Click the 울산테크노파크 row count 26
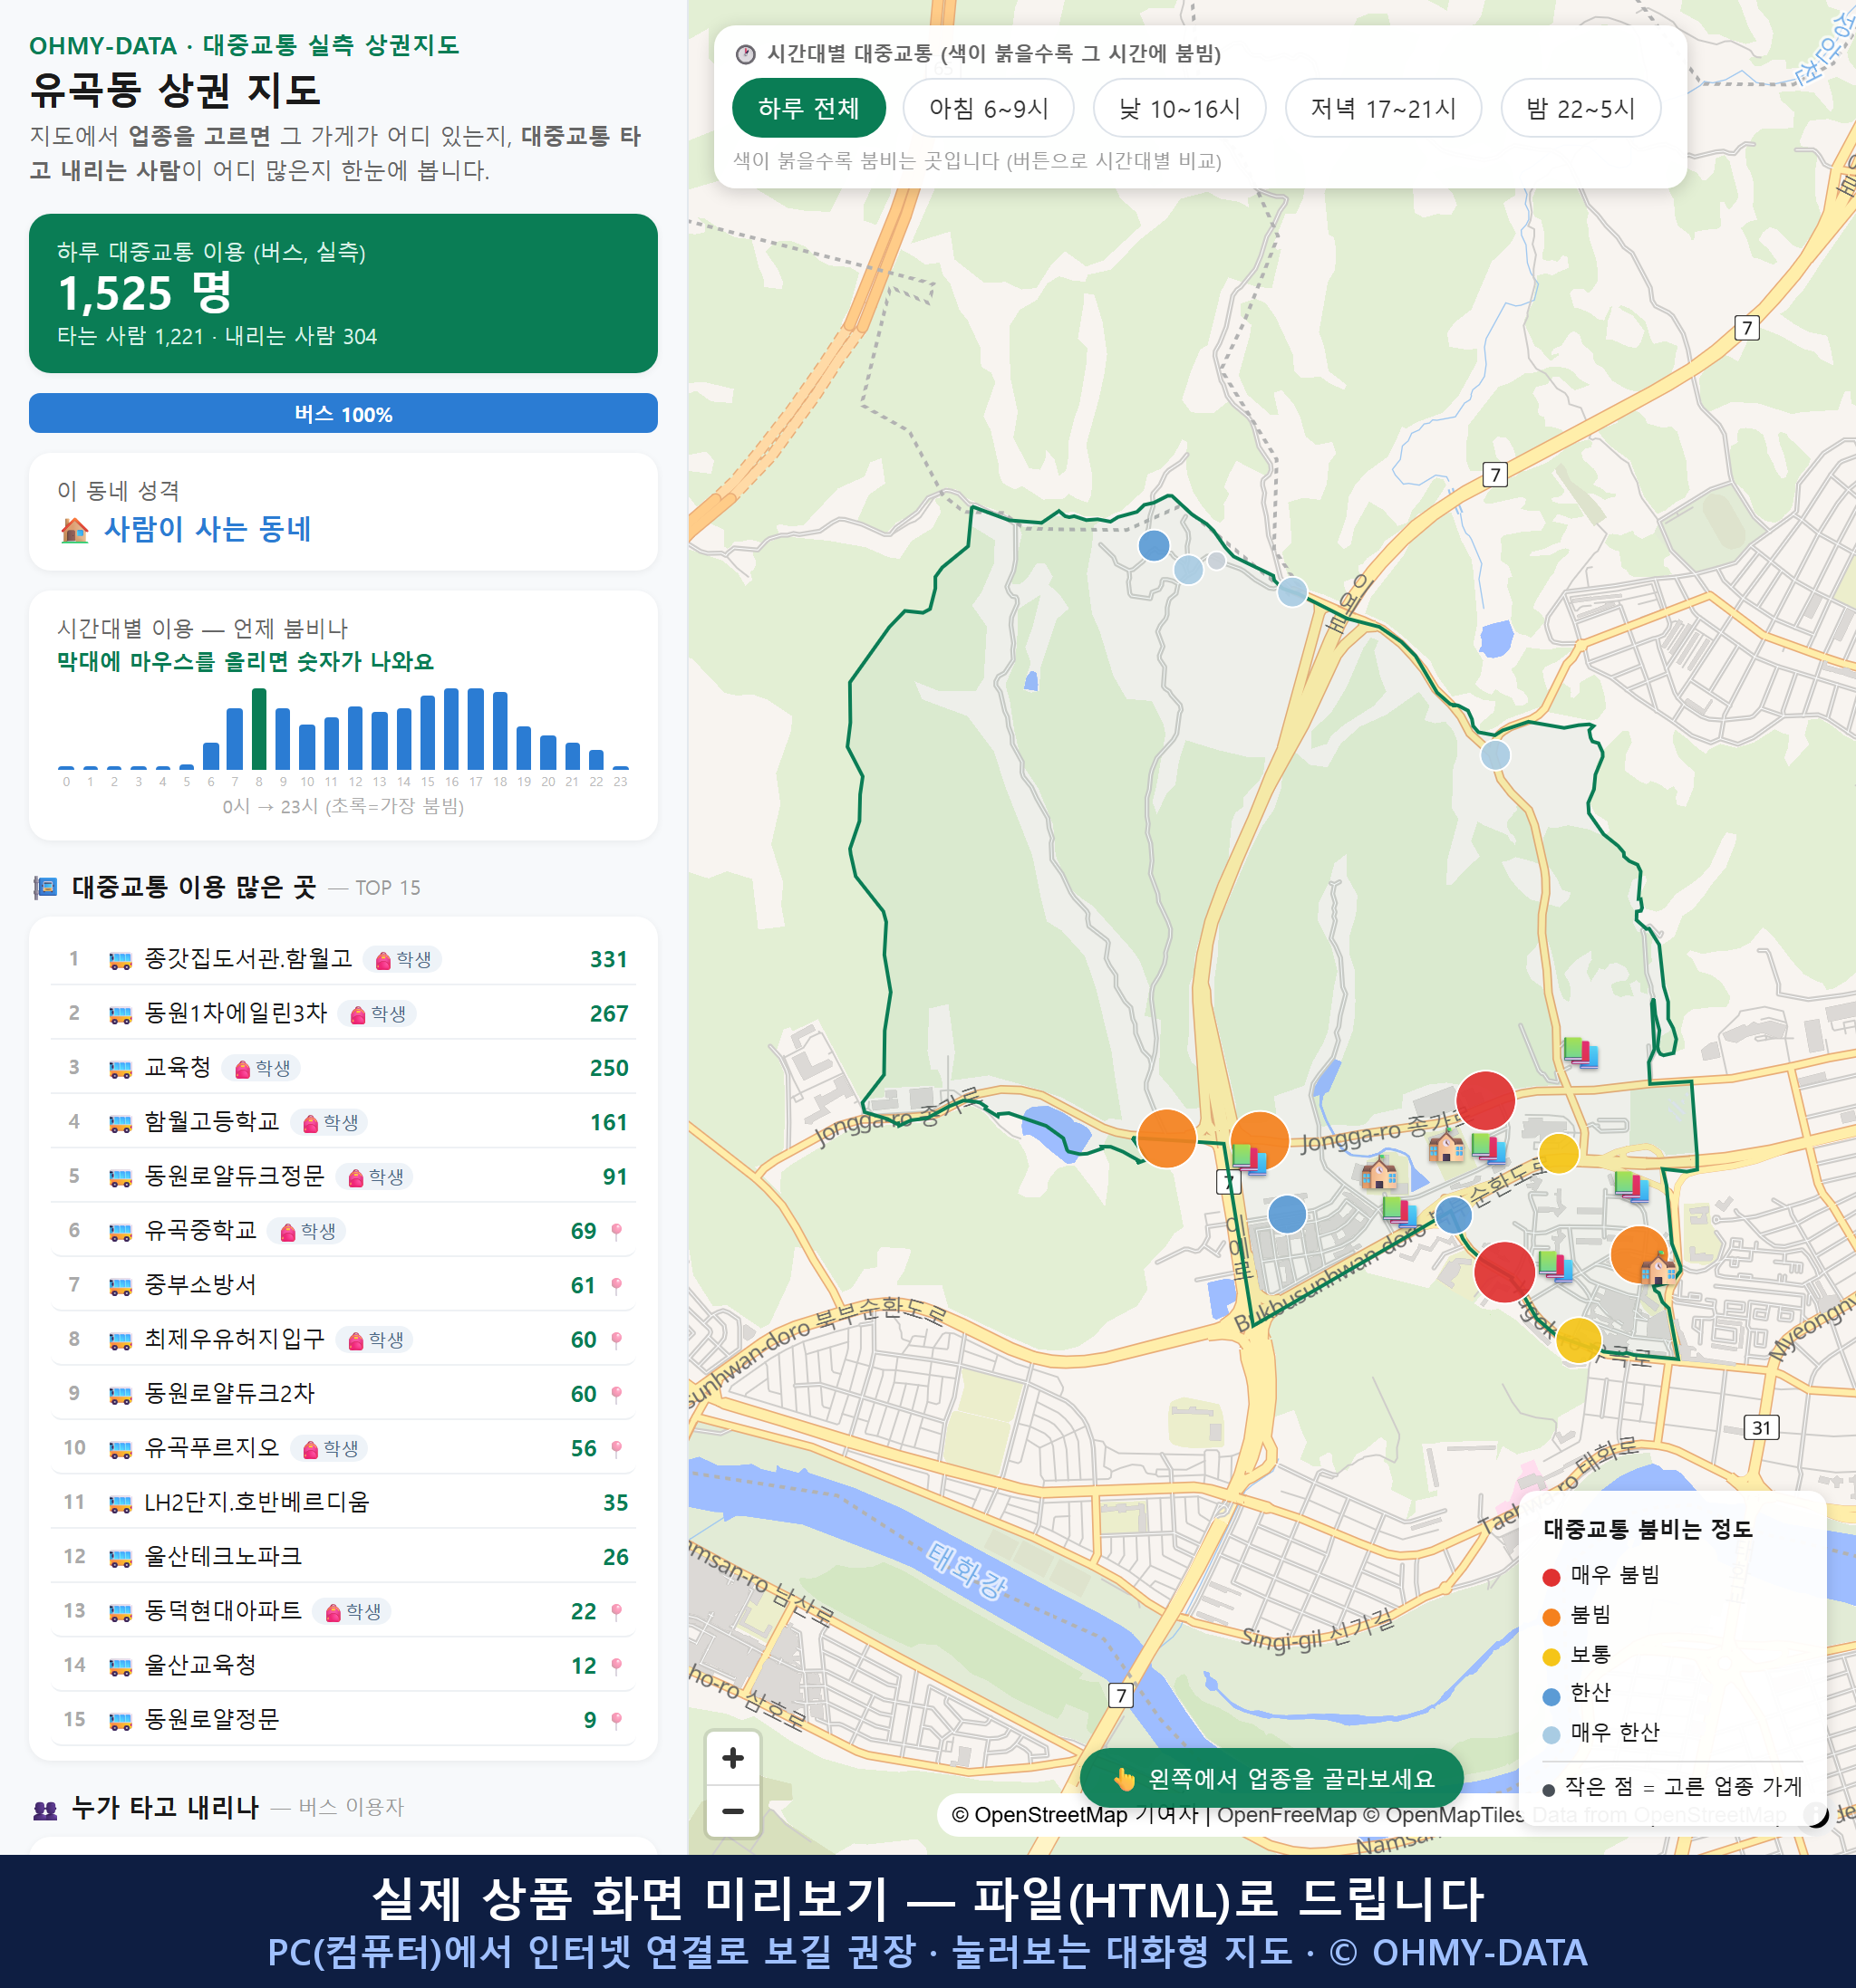 tap(615, 1557)
